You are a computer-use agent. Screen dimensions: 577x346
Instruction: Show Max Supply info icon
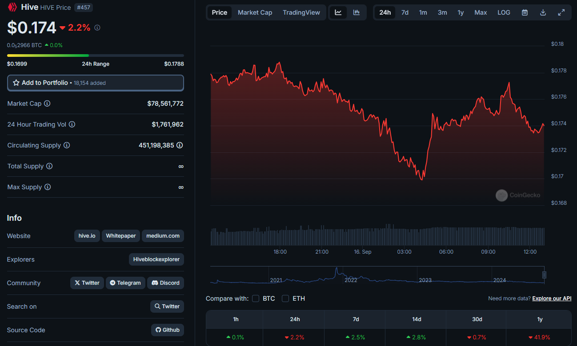click(x=48, y=187)
